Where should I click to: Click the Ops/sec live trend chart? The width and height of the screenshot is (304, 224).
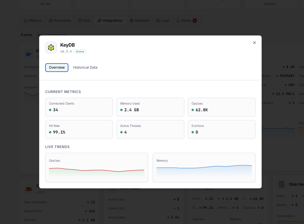click(x=97, y=167)
